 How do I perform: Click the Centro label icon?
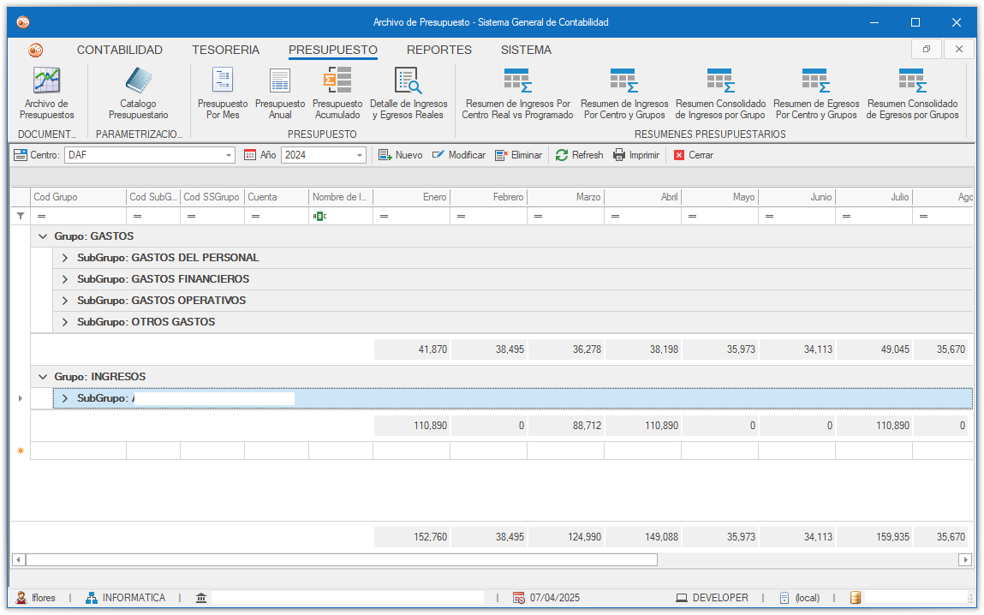(x=20, y=155)
